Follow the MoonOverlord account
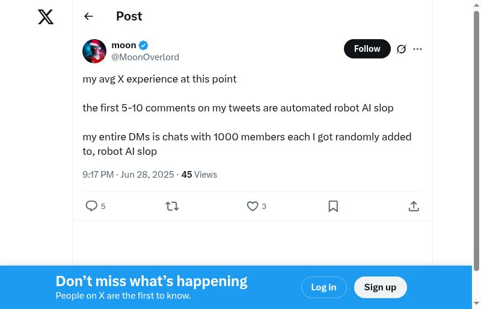This screenshot has height=309, width=481. (x=367, y=49)
